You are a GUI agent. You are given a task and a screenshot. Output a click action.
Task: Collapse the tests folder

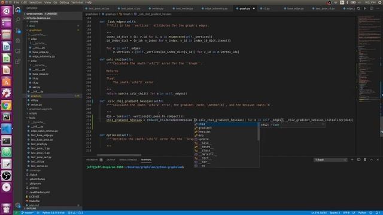pos(53,118)
